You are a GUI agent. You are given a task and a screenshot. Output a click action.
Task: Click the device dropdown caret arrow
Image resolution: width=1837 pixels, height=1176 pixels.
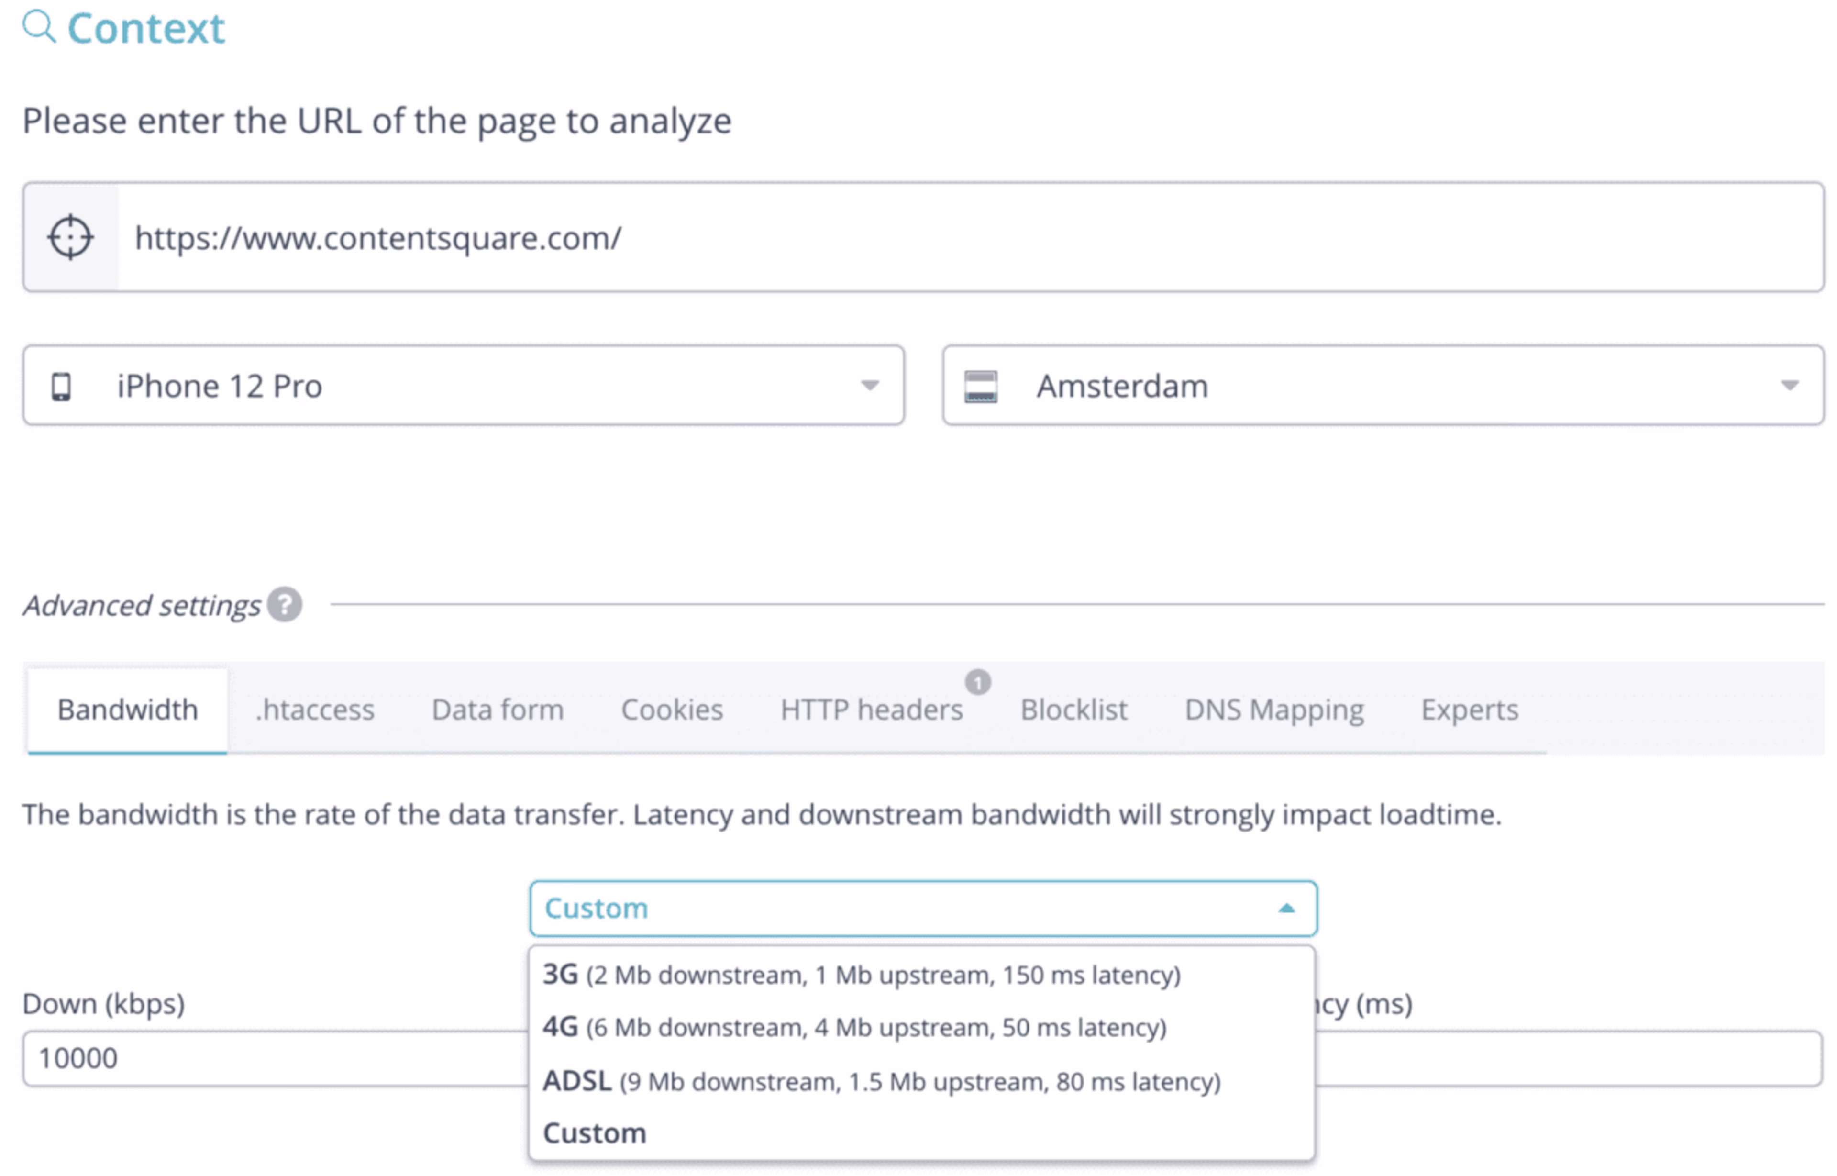870,386
